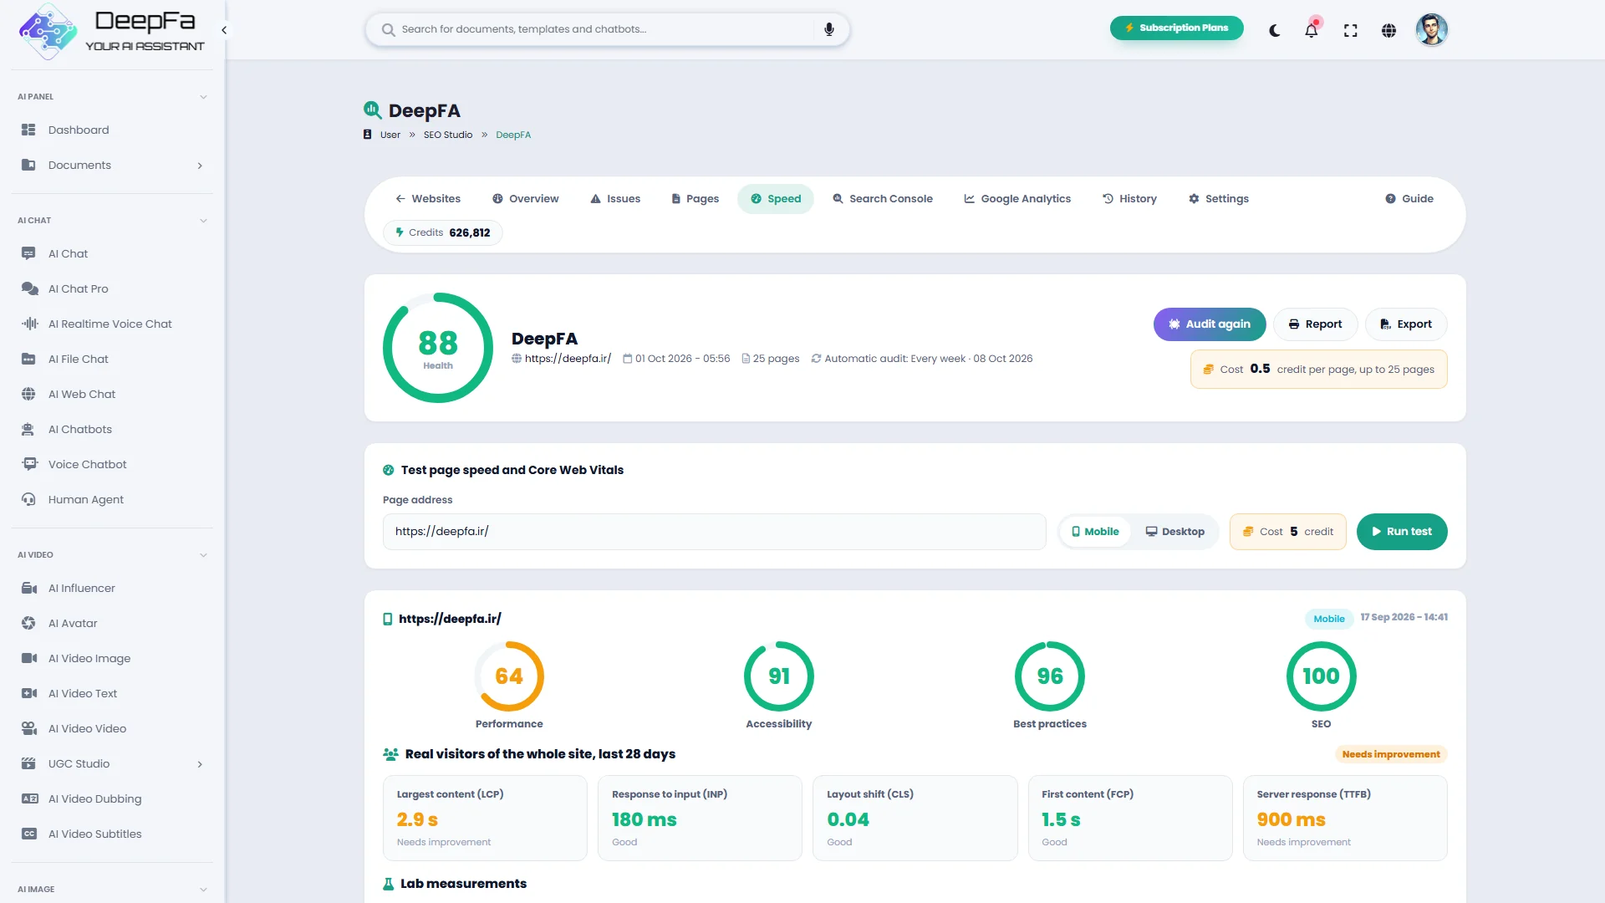
Task: Collapse AI PANEL section
Action: [x=203, y=97]
